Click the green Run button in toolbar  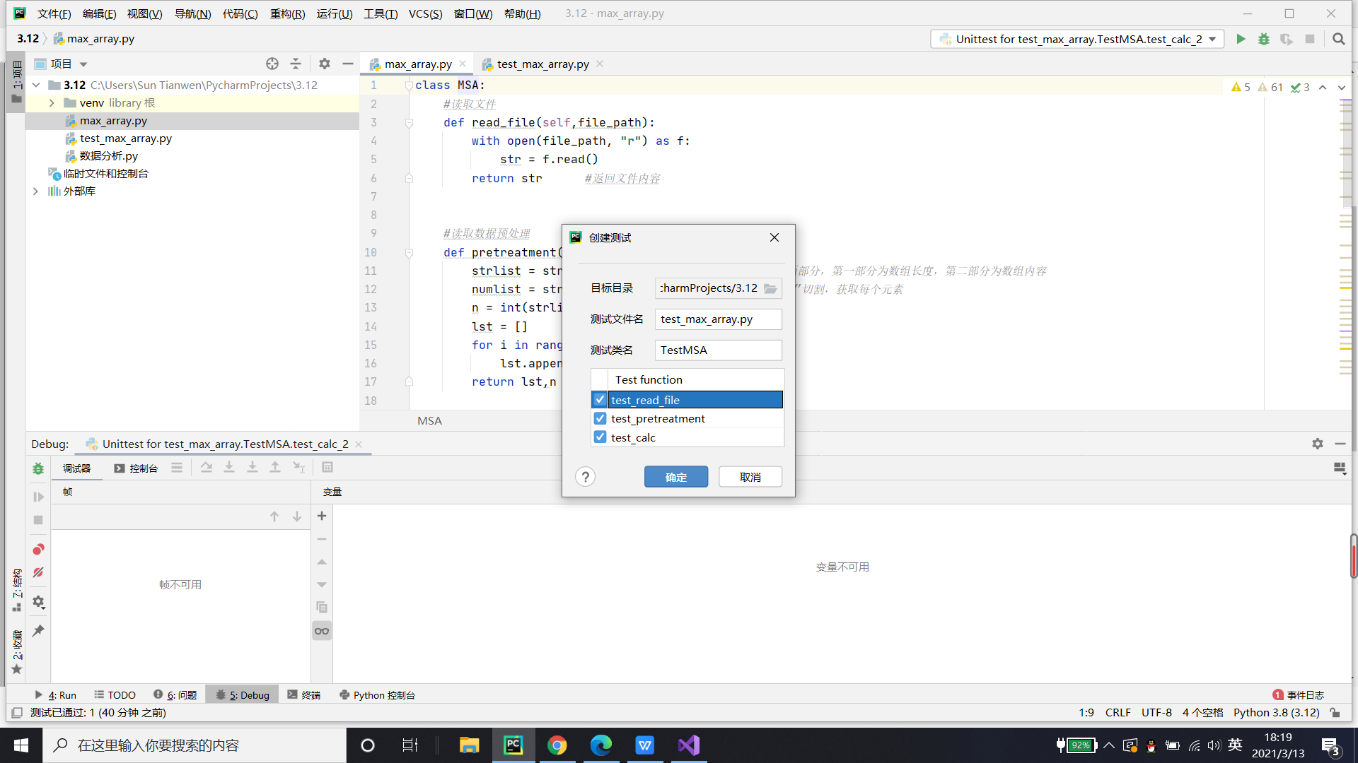coord(1241,39)
